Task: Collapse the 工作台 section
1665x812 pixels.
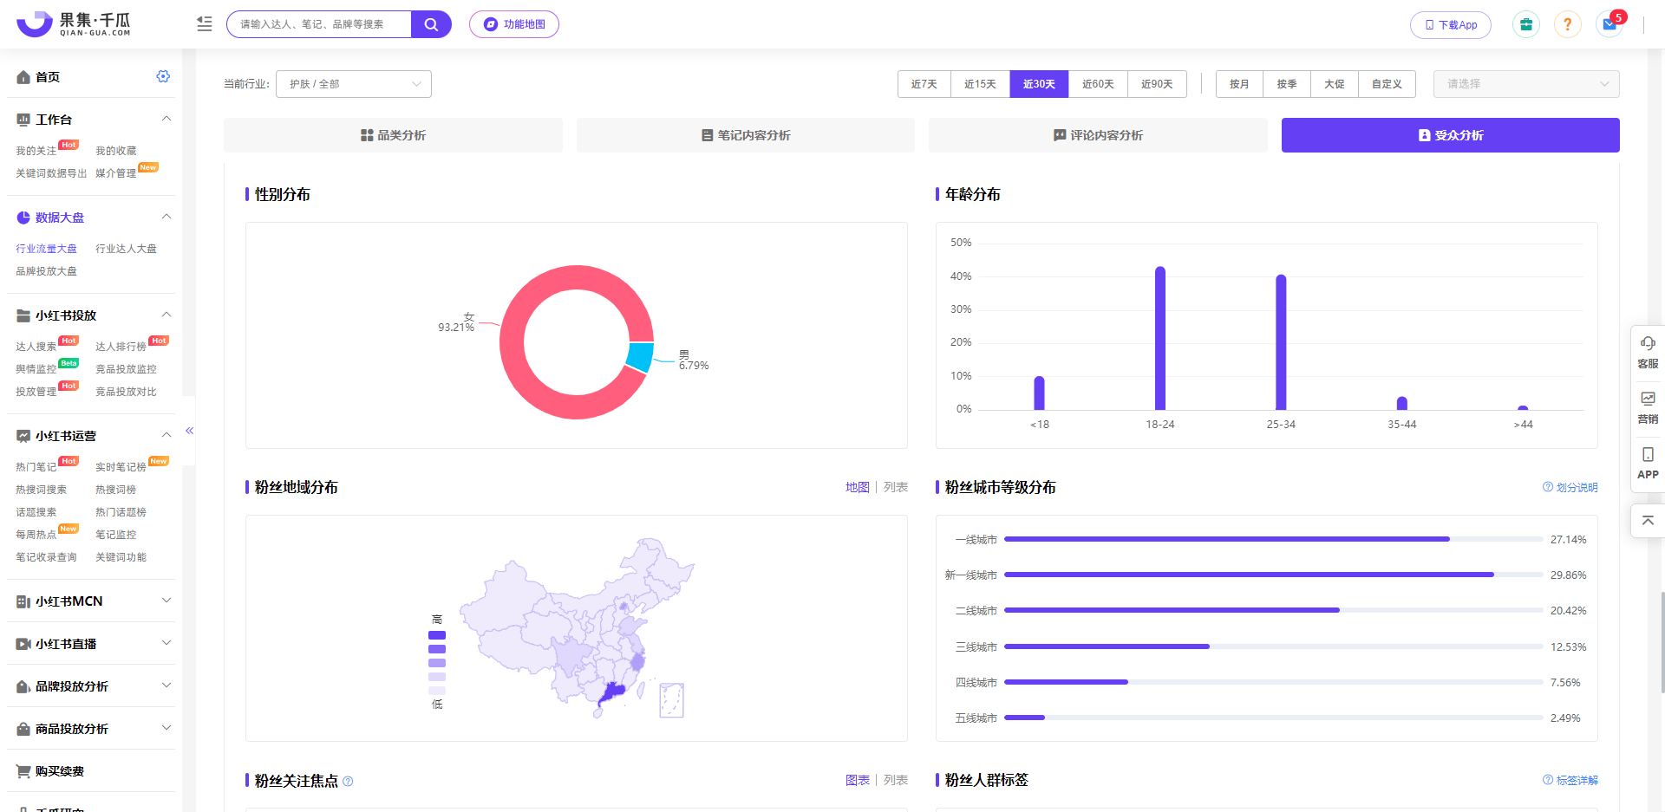Action: click(166, 119)
